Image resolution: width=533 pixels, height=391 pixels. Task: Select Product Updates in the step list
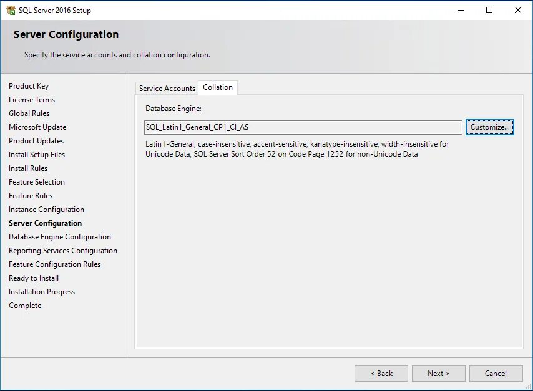click(x=36, y=141)
